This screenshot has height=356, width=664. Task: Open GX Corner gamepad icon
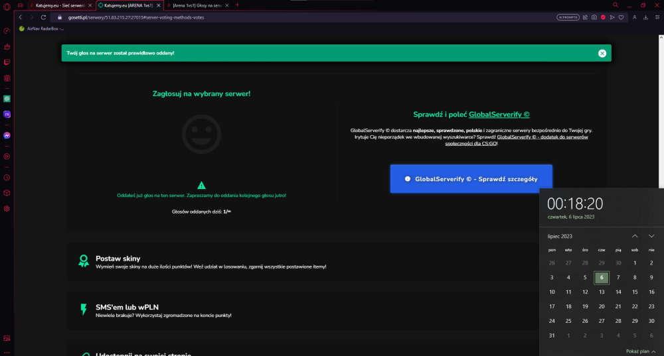coord(21,5)
